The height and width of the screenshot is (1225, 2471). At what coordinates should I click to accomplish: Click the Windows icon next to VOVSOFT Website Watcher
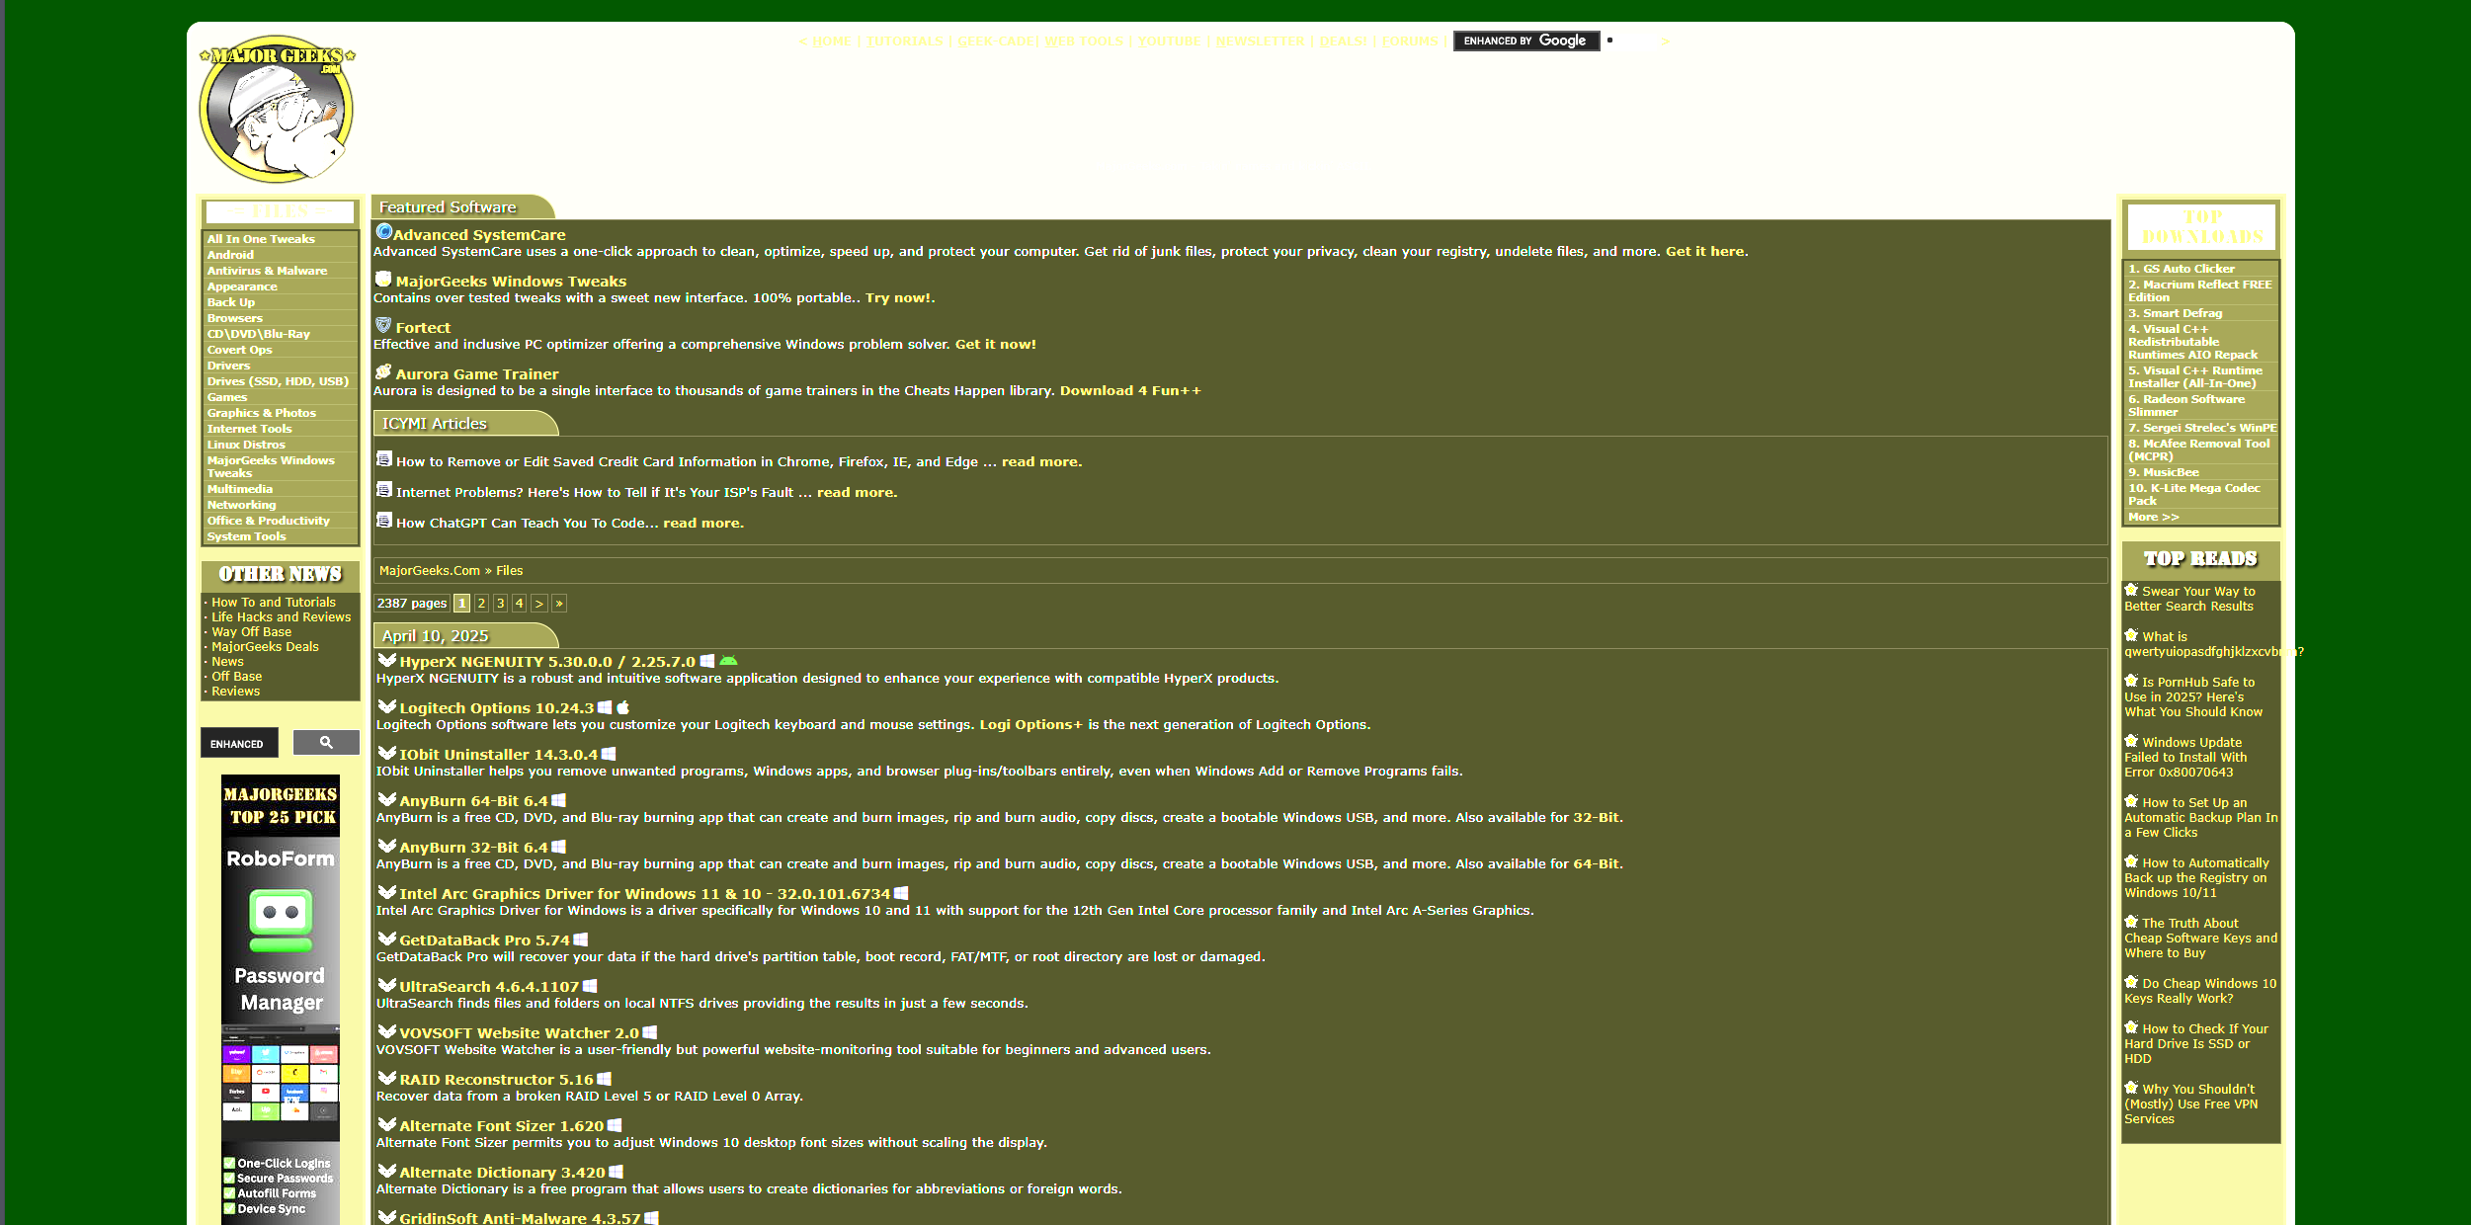pyautogui.click(x=650, y=1032)
